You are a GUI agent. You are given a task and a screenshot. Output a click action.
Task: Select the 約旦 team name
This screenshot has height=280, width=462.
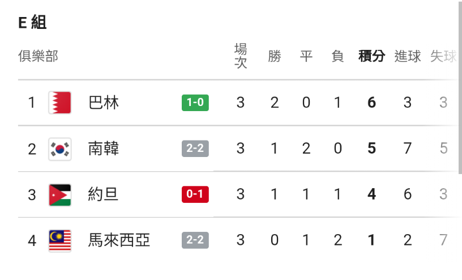[104, 194]
